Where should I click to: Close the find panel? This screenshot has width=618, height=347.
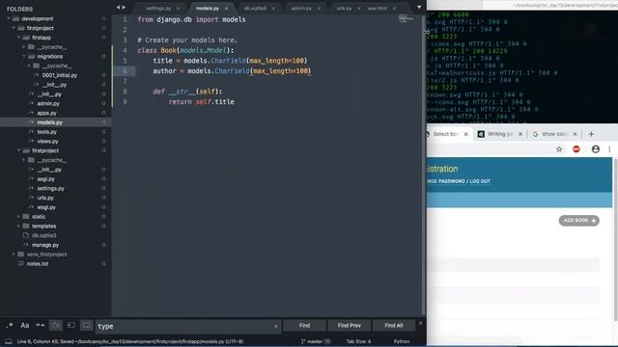420,323
